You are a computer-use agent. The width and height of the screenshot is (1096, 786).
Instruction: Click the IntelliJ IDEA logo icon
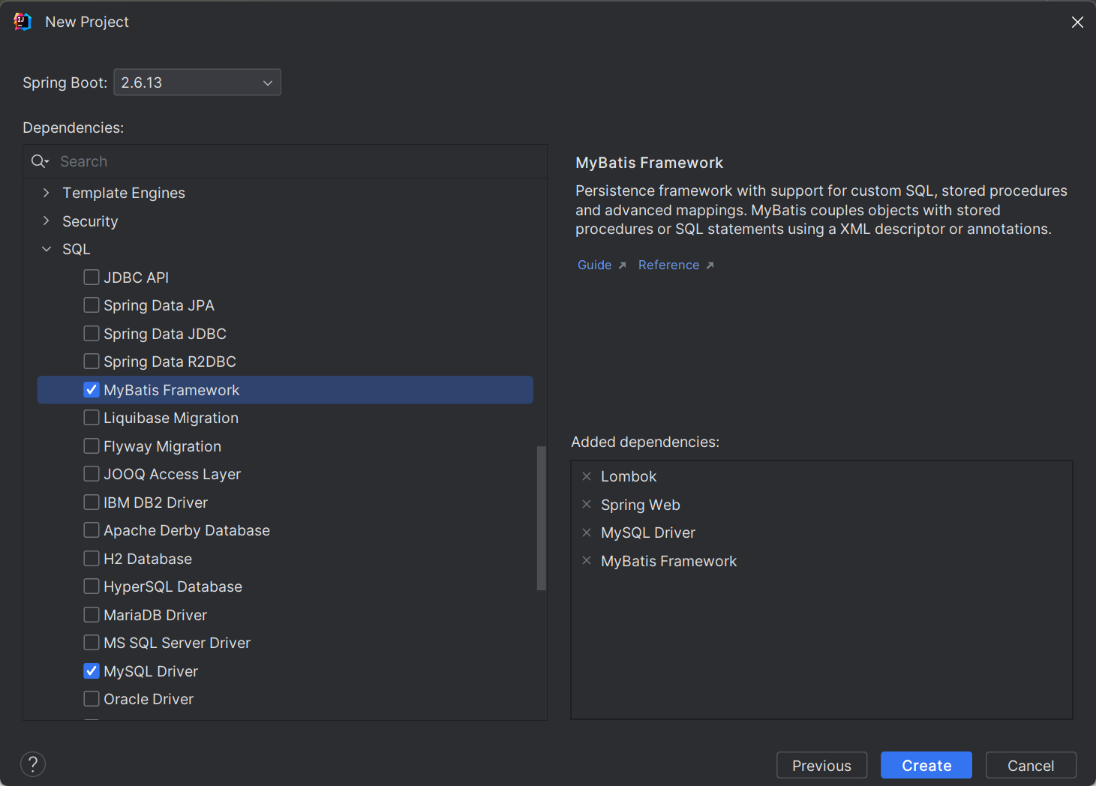[x=23, y=22]
